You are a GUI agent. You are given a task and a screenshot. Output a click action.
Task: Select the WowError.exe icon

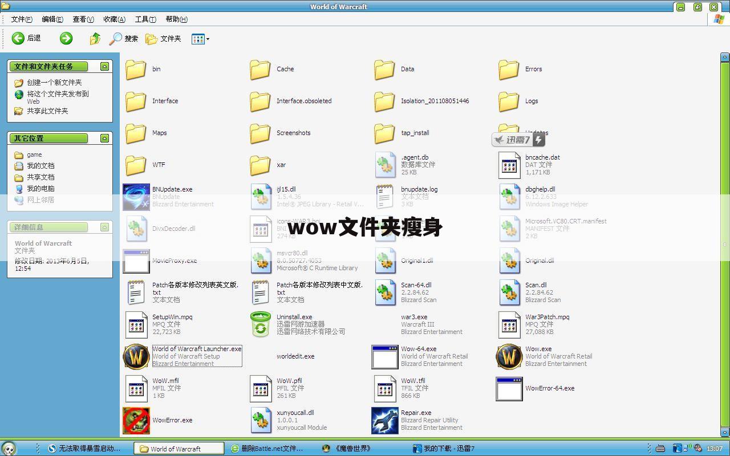pos(136,420)
